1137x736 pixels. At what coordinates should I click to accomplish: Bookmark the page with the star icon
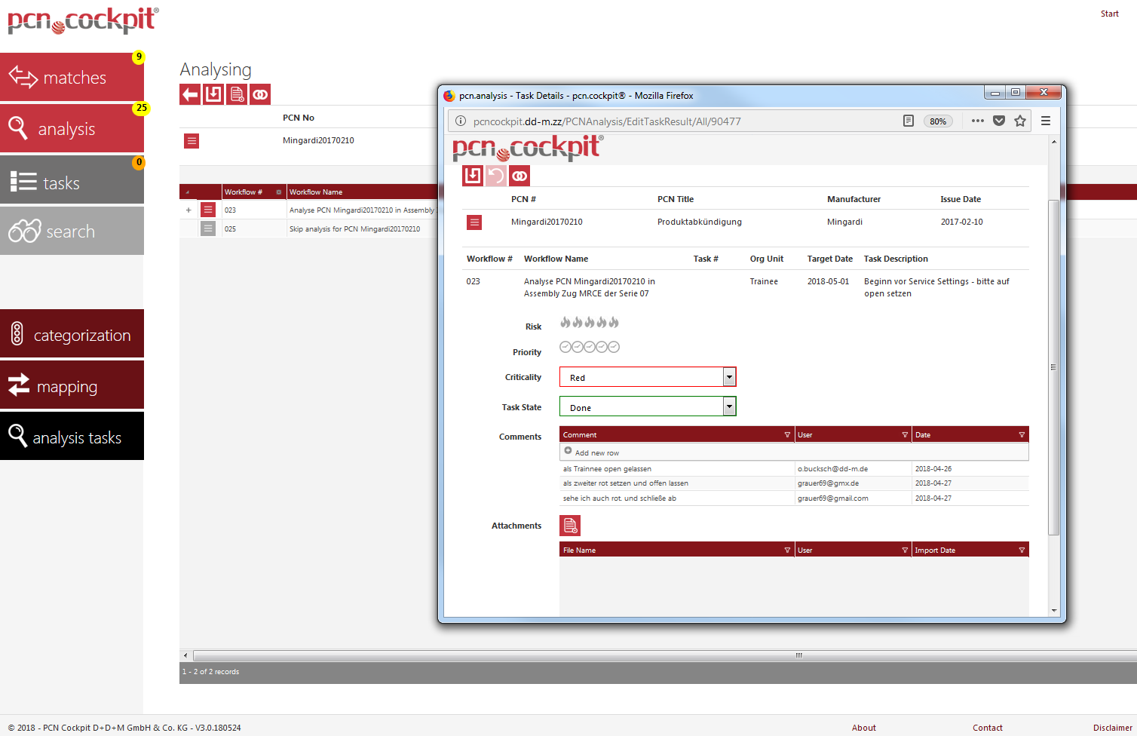pos(1020,121)
